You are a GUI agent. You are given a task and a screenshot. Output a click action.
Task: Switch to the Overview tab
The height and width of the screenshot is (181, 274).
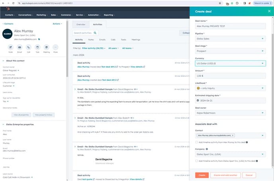tap(81, 24)
